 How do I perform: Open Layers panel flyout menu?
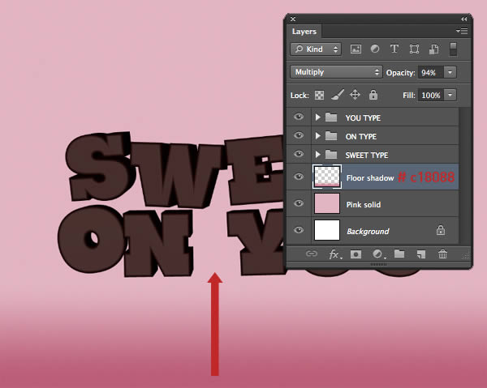pos(462,31)
